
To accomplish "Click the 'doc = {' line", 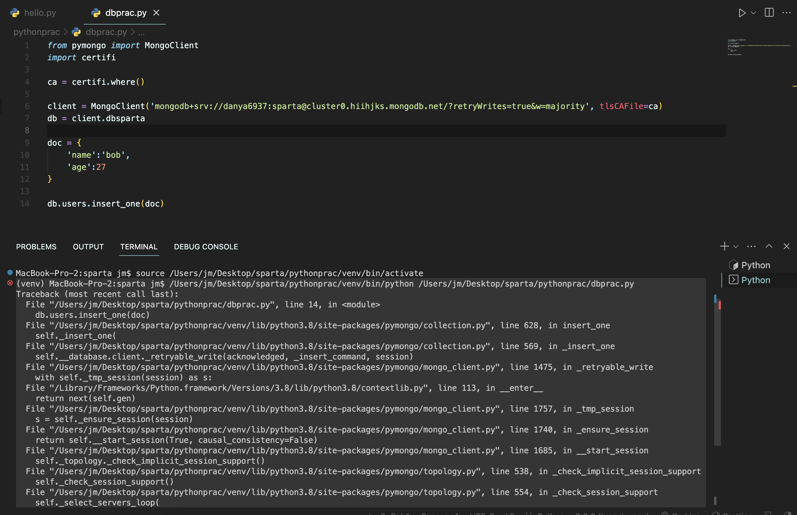I will (x=64, y=143).
